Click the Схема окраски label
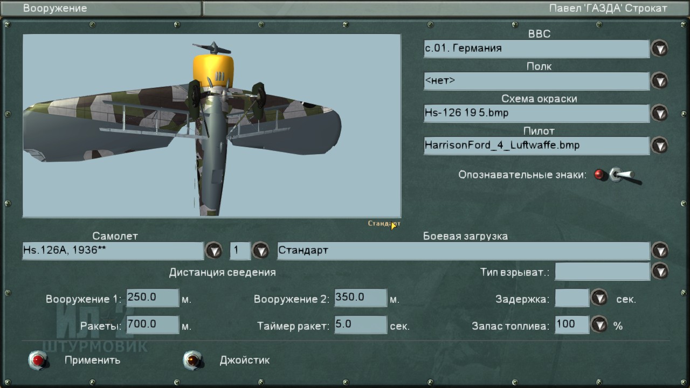The width and height of the screenshot is (690, 388). coord(539,99)
